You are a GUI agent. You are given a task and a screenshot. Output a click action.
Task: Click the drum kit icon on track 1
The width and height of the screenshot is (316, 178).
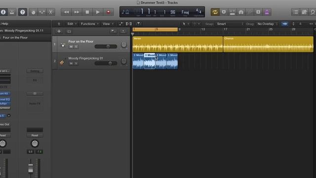point(63,45)
